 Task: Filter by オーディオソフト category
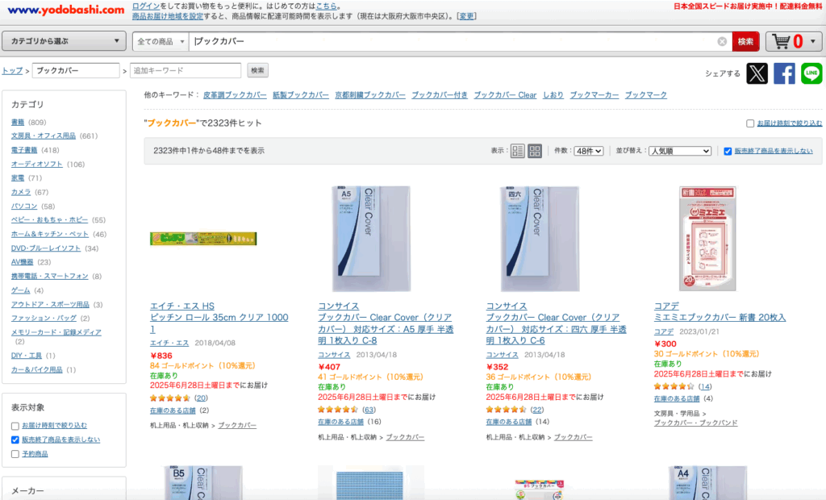[x=37, y=165]
